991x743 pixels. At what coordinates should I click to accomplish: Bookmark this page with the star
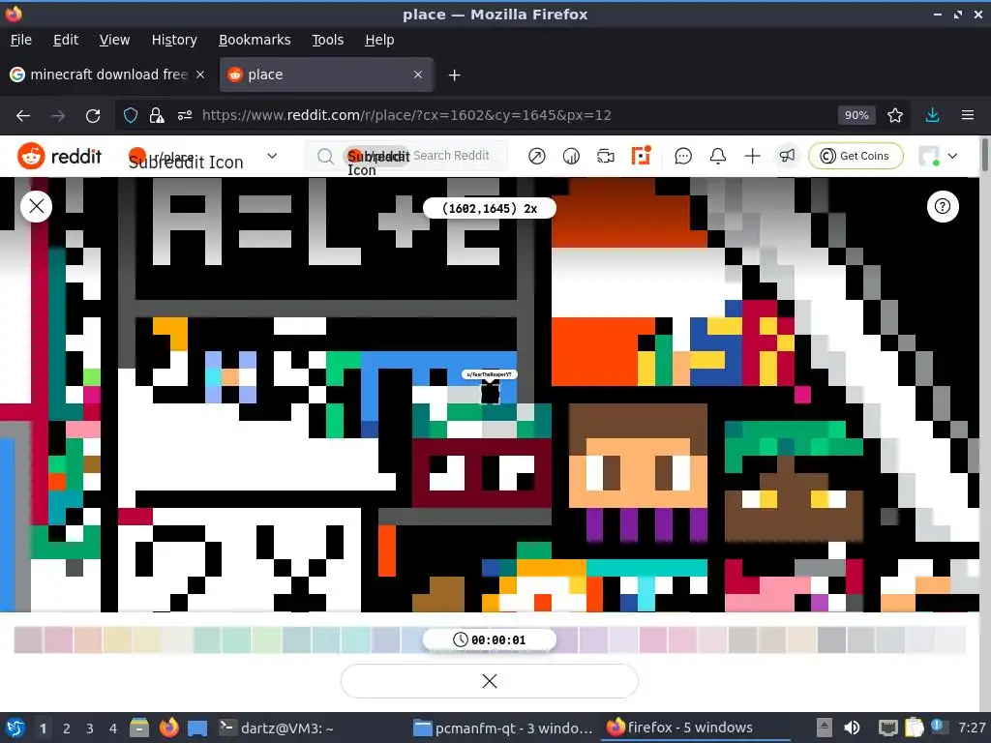[x=894, y=116]
